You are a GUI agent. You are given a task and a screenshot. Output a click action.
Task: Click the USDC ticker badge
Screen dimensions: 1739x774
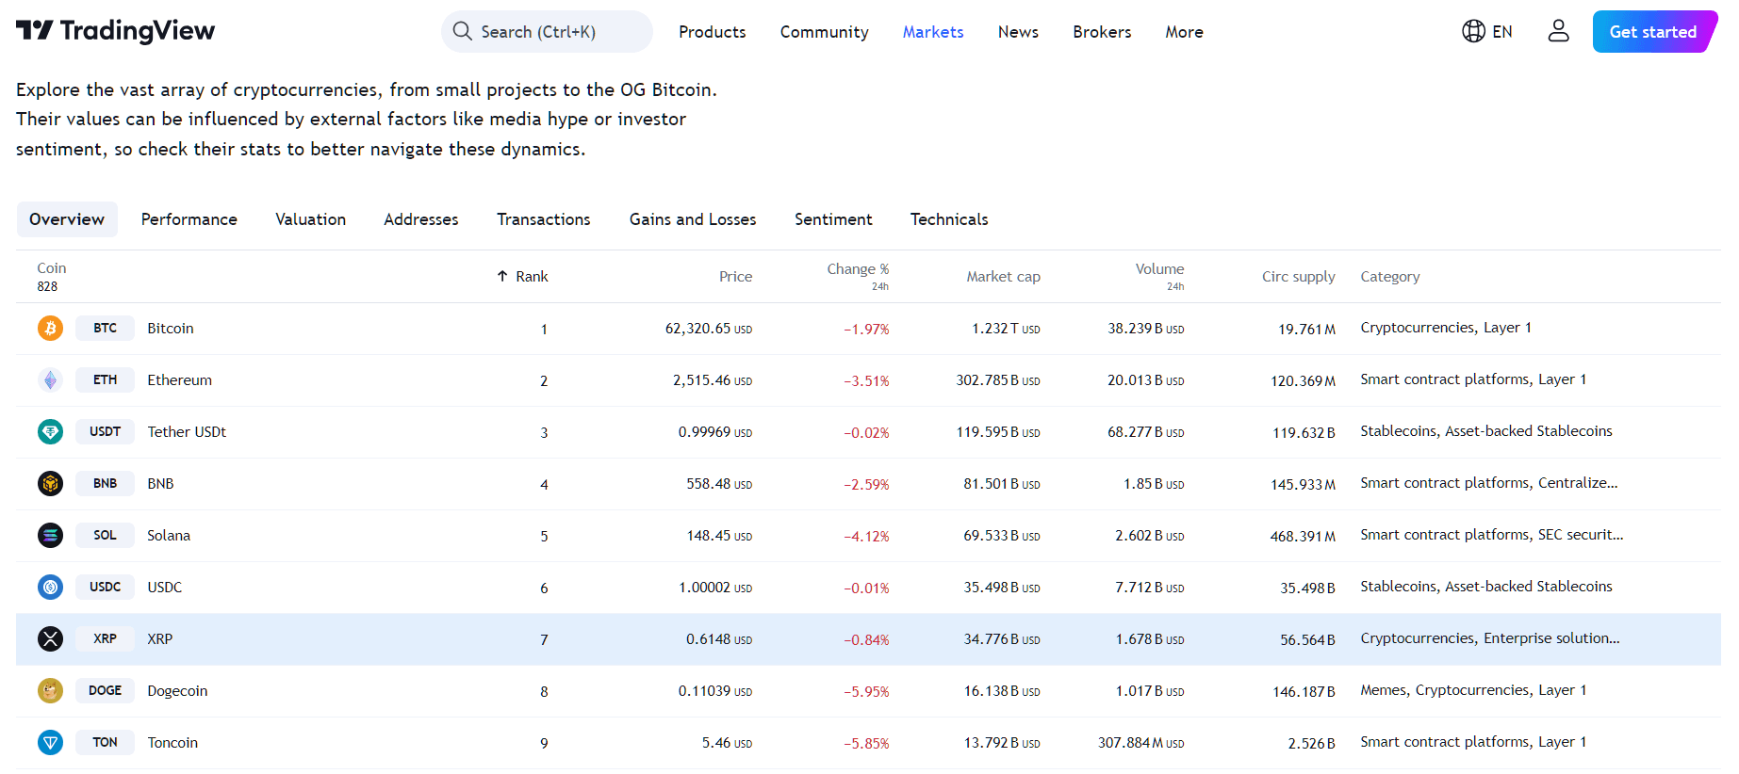(105, 587)
